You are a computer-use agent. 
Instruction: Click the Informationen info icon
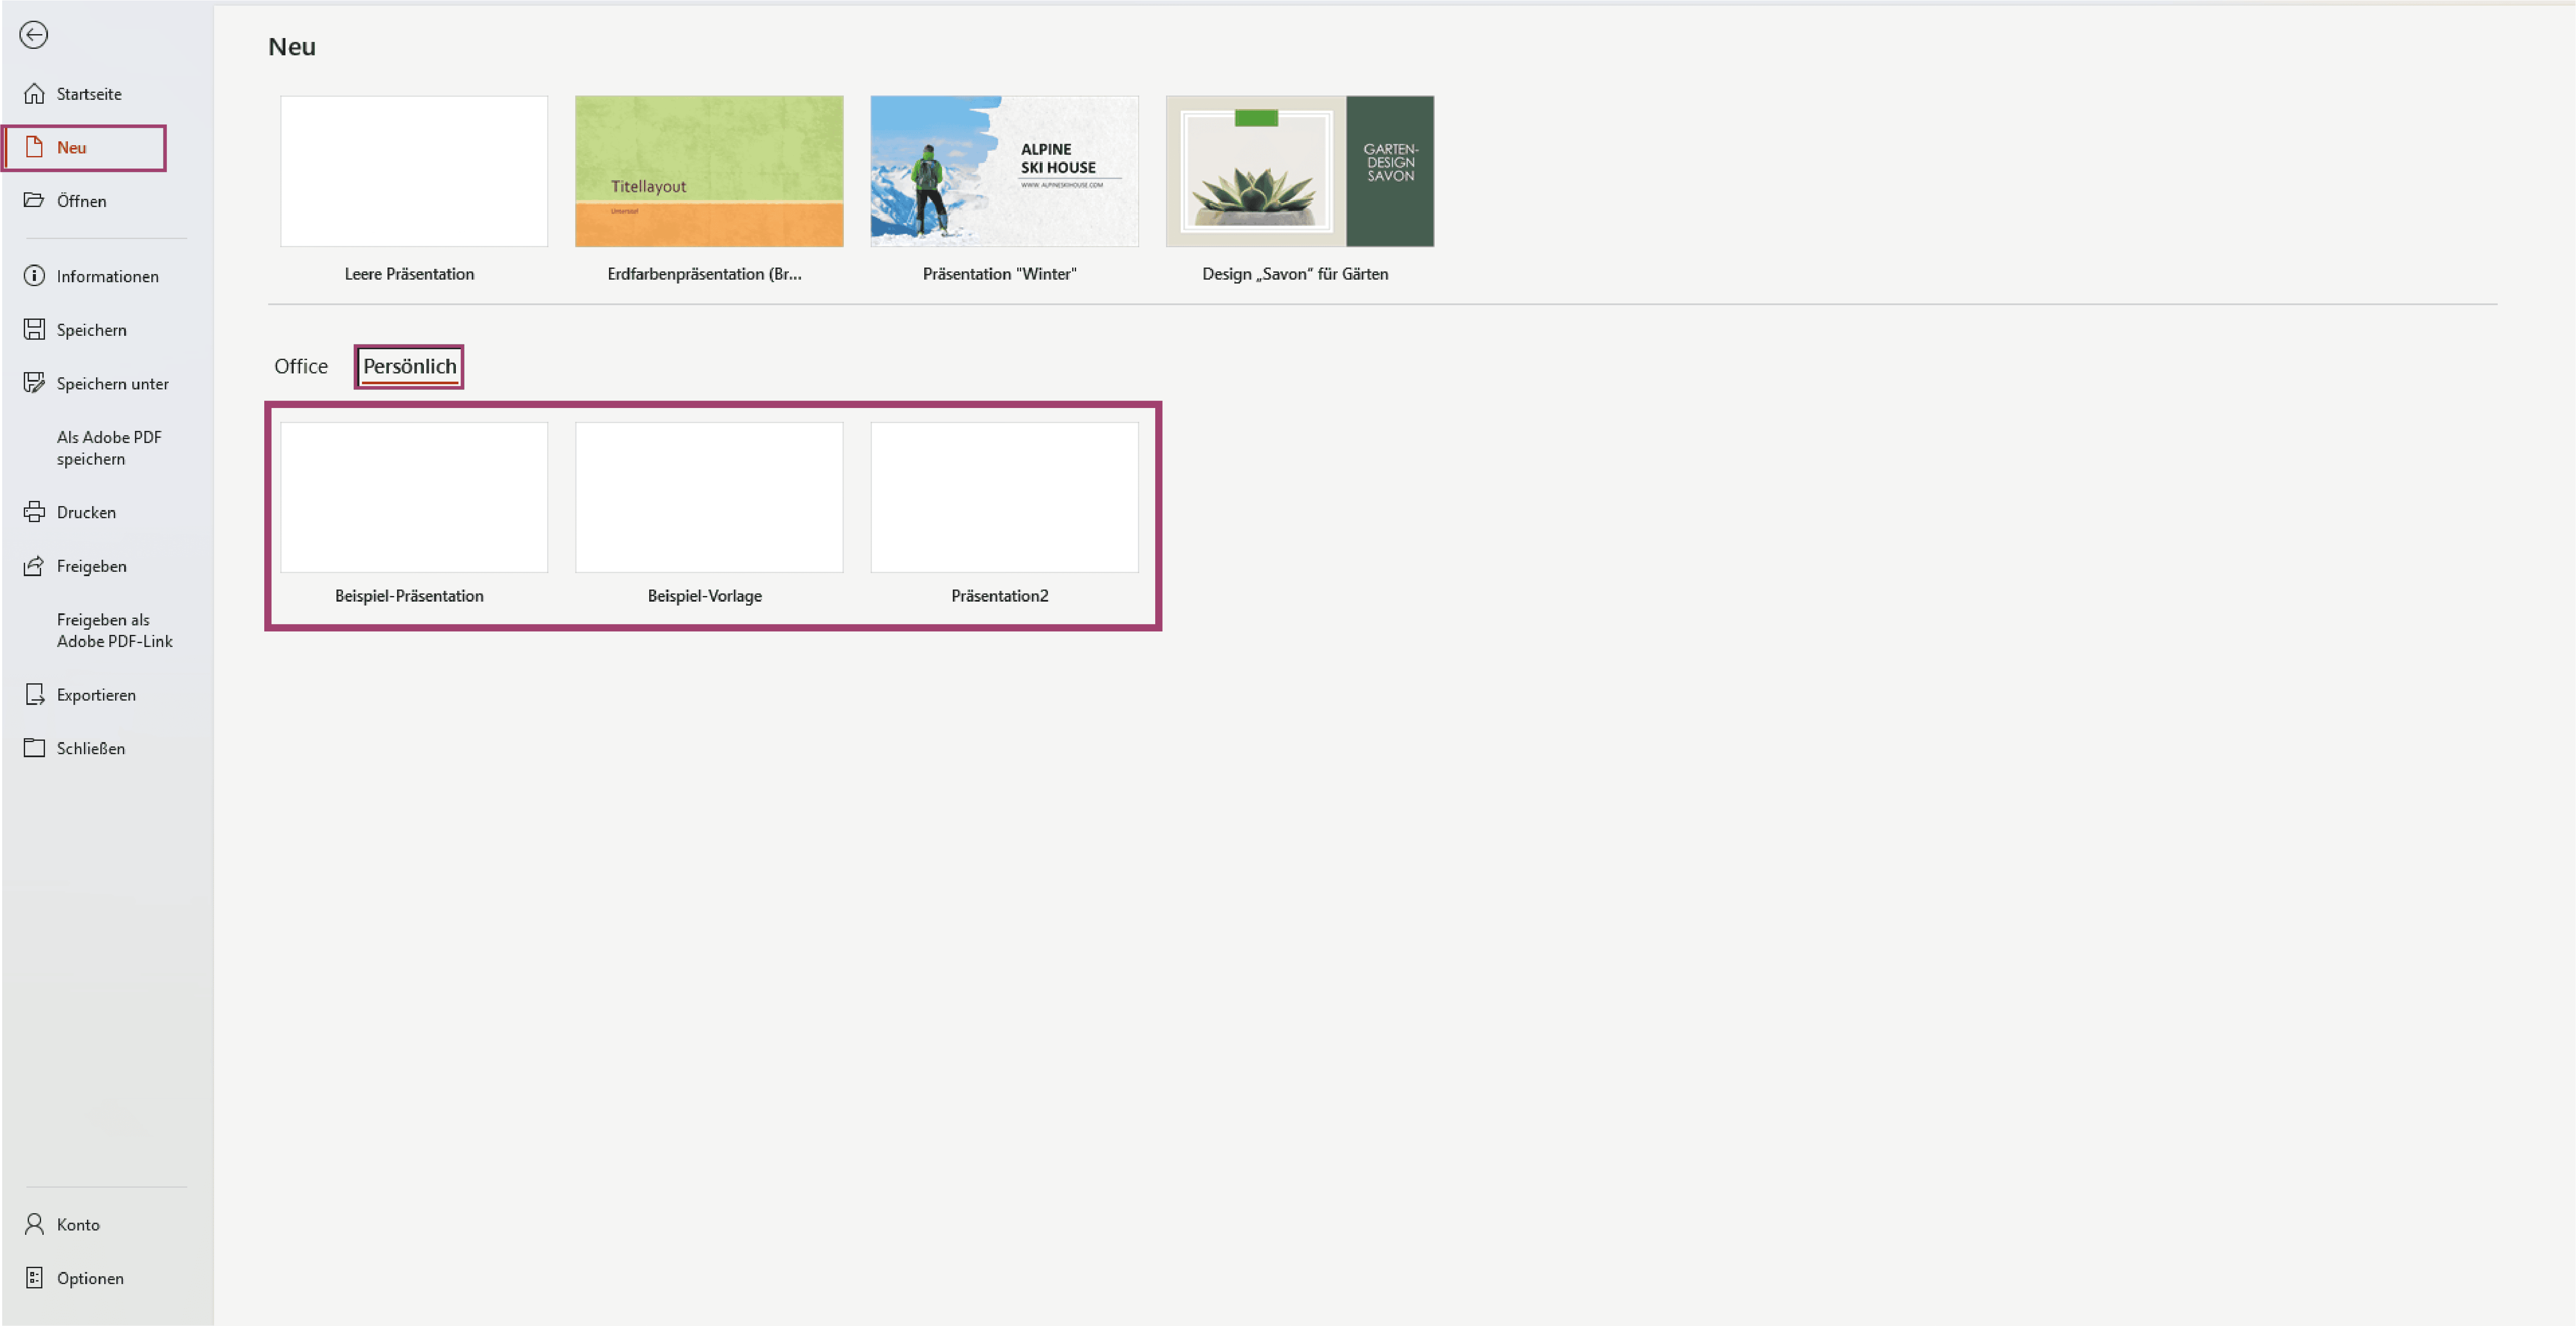click(x=34, y=276)
